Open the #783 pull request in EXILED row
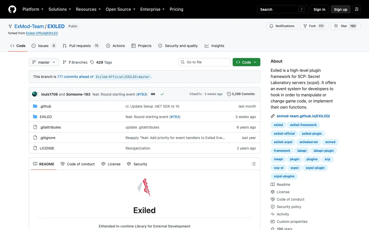 click(x=175, y=117)
